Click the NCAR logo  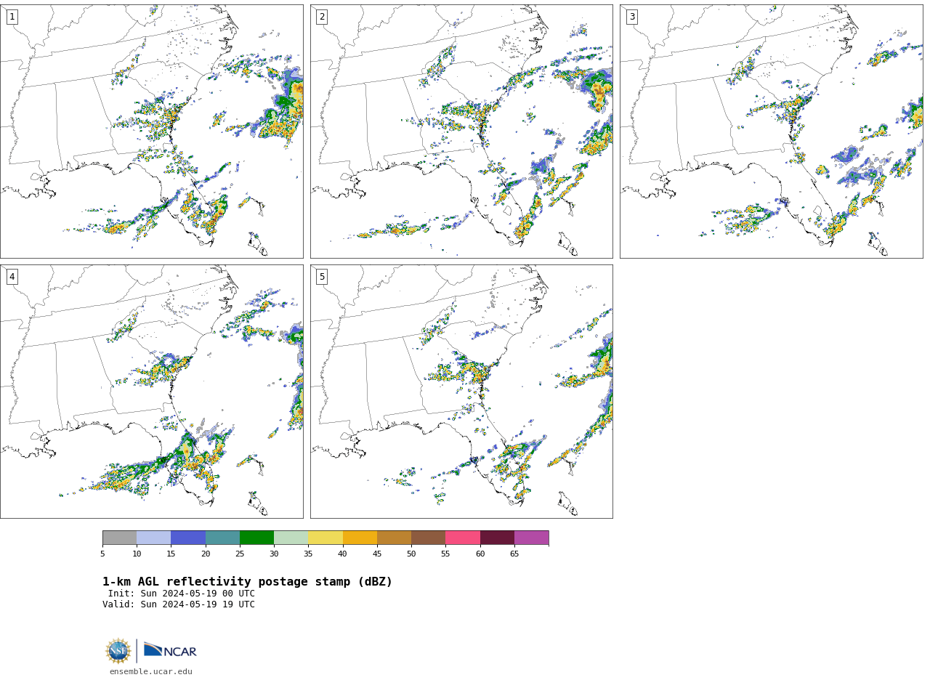[170, 650]
